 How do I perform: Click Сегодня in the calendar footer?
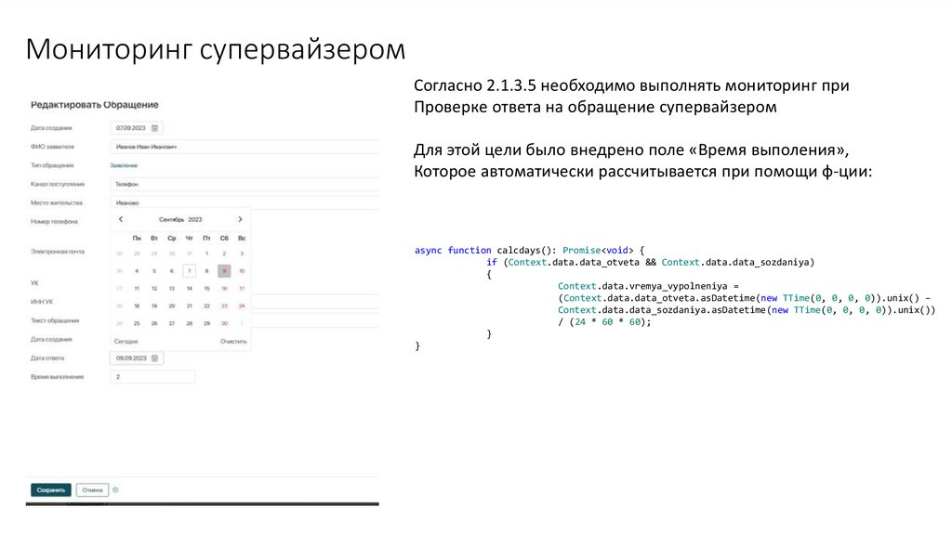point(126,342)
